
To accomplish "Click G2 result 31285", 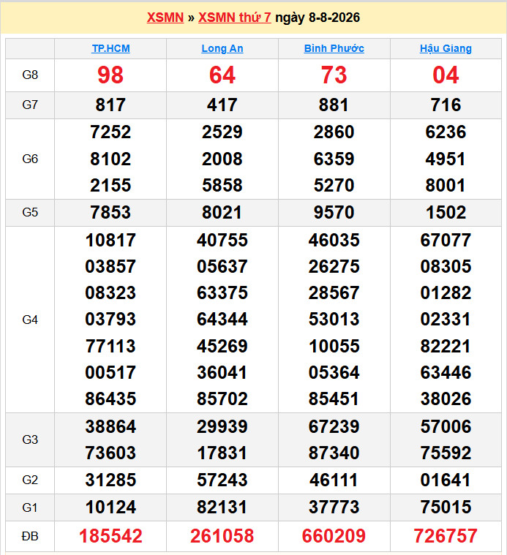I will [x=110, y=480].
